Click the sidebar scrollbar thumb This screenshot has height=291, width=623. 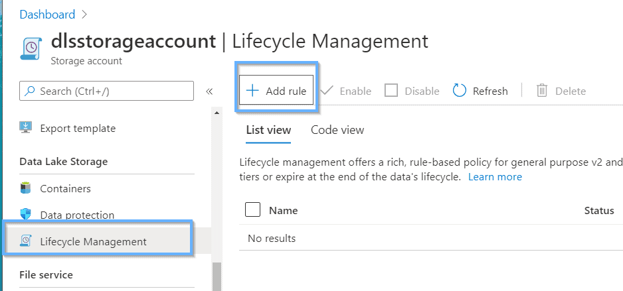(217, 276)
